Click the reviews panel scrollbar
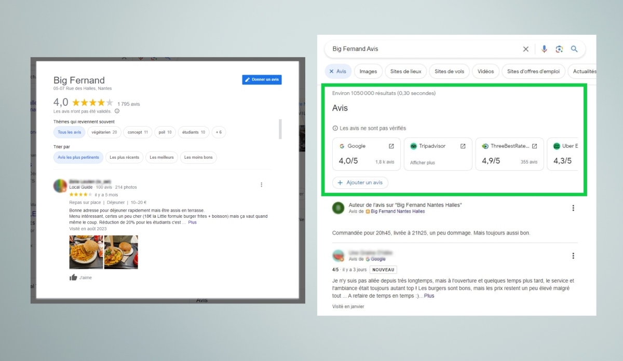The width and height of the screenshot is (623, 361). pyautogui.click(x=280, y=129)
